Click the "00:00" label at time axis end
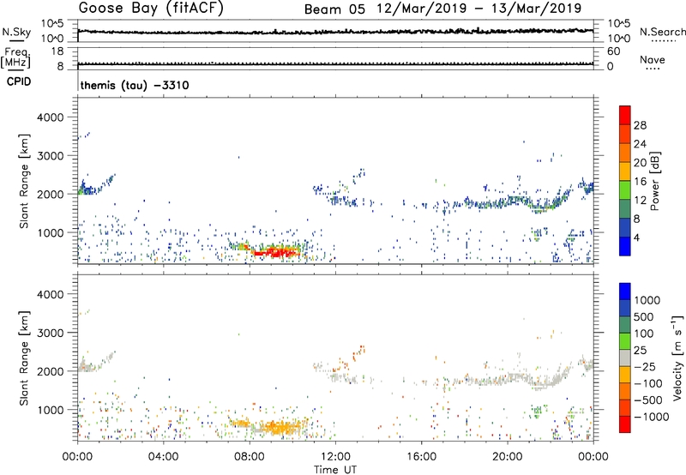The height and width of the screenshot is (475, 686). click(x=593, y=457)
